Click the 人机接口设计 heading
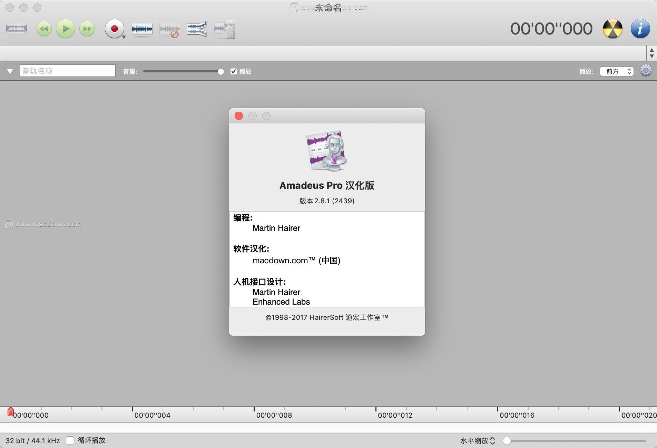This screenshot has width=657, height=448. [x=259, y=282]
